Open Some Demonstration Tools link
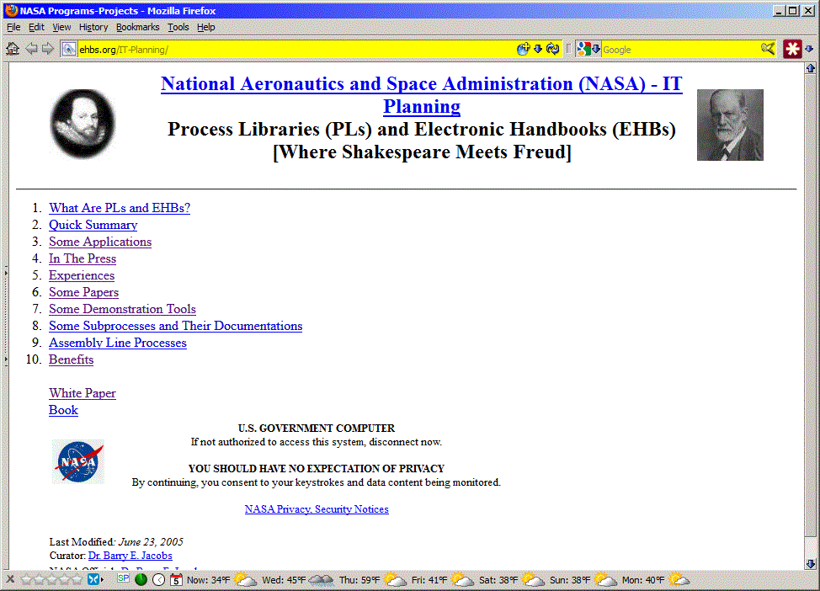The height and width of the screenshot is (591, 820). click(x=122, y=309)
